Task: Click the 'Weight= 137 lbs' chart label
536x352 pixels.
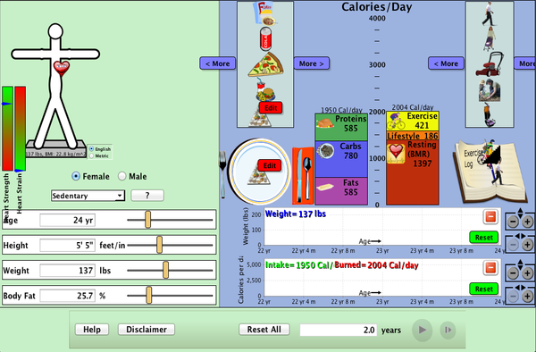Action: click(296, 214)
